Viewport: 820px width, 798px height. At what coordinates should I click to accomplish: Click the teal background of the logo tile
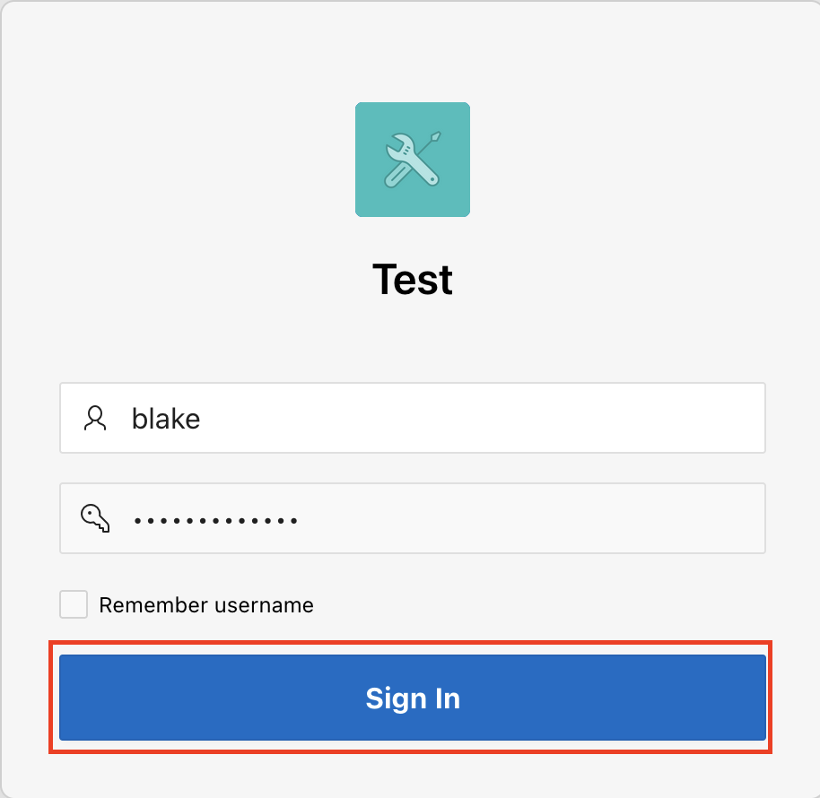click(x=370, y=201)
